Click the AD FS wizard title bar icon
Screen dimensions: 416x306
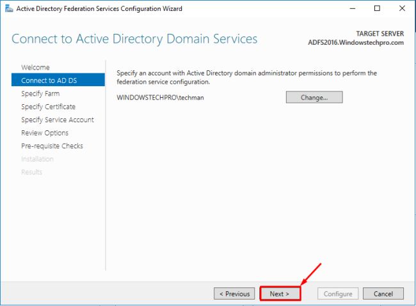click(x=8, y=8)
